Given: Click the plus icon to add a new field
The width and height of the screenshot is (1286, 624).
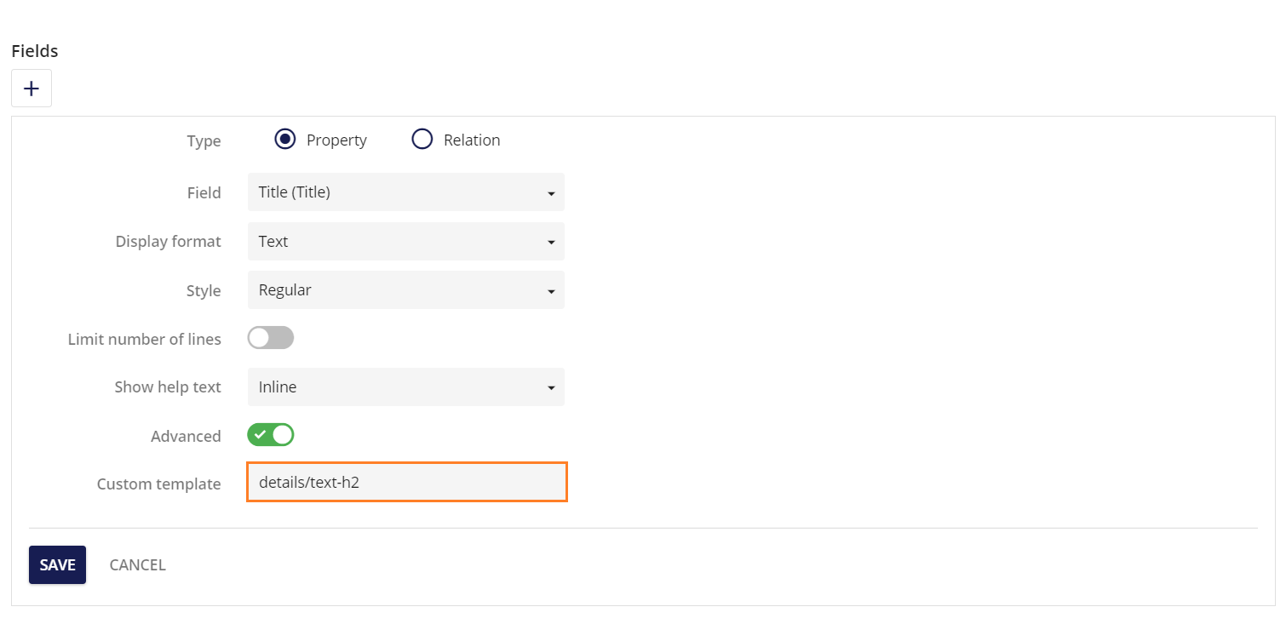Looking at the screenshot, I should click(x=31, y=88).
